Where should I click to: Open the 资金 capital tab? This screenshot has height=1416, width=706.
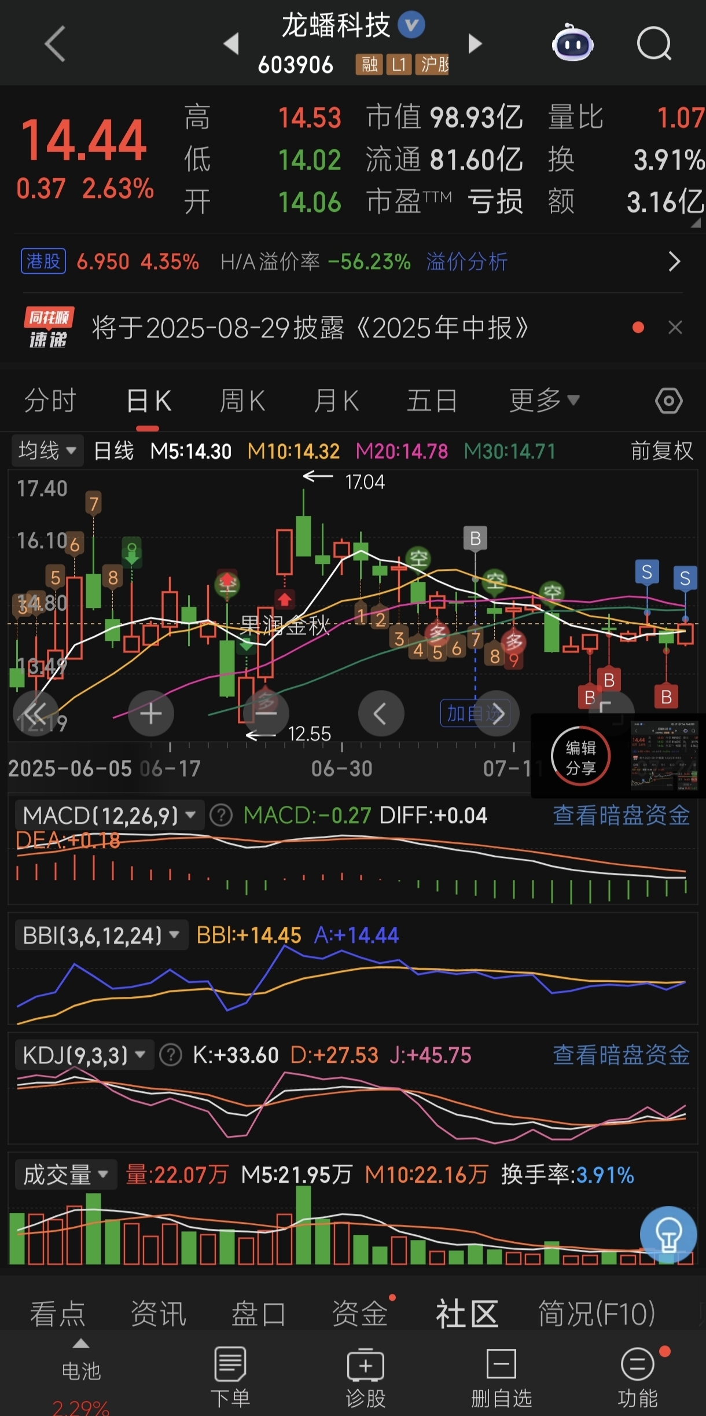coord(360,1313)
